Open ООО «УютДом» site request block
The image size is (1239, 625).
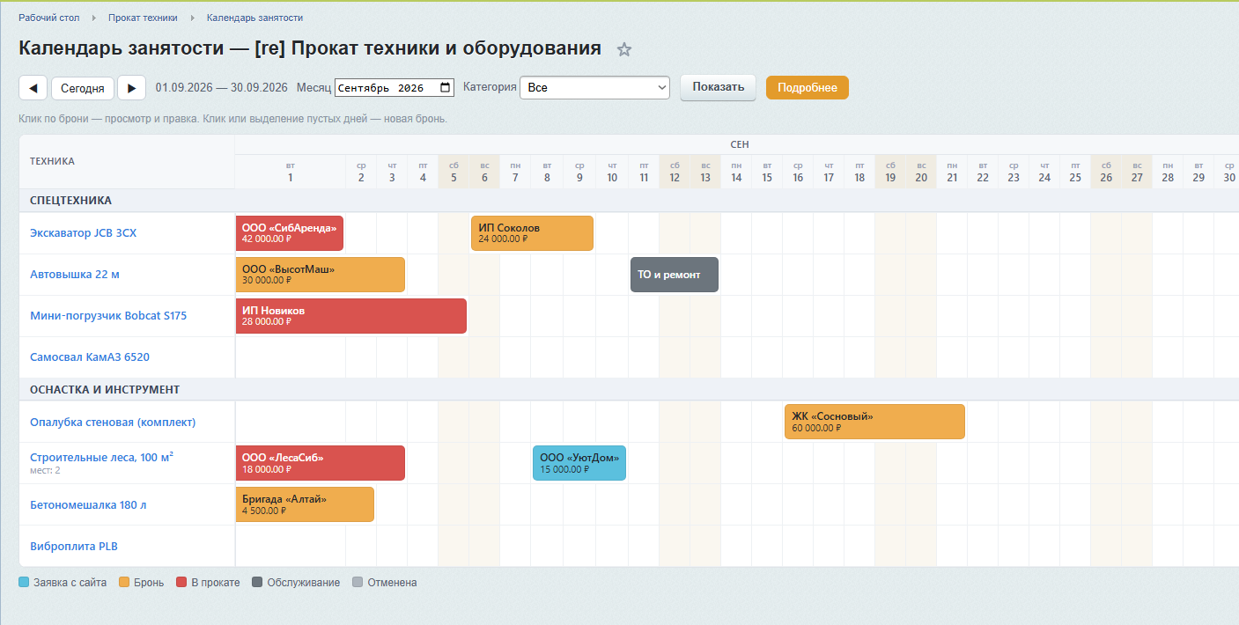(x=579, y=463)
